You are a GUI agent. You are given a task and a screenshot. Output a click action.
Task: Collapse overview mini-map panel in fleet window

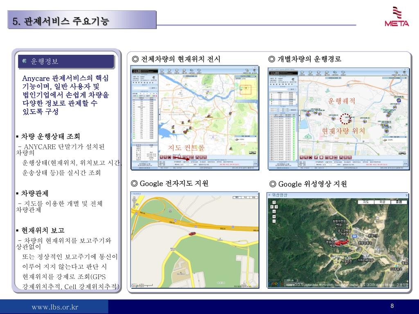point(256,76)
